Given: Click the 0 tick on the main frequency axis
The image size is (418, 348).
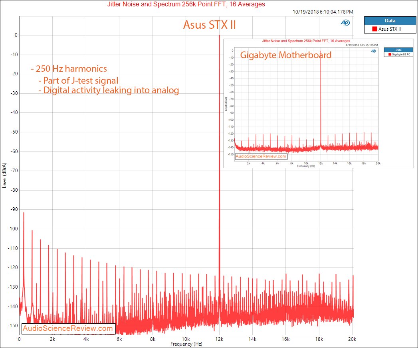Looking at the screenshot, I should (19, 339).
